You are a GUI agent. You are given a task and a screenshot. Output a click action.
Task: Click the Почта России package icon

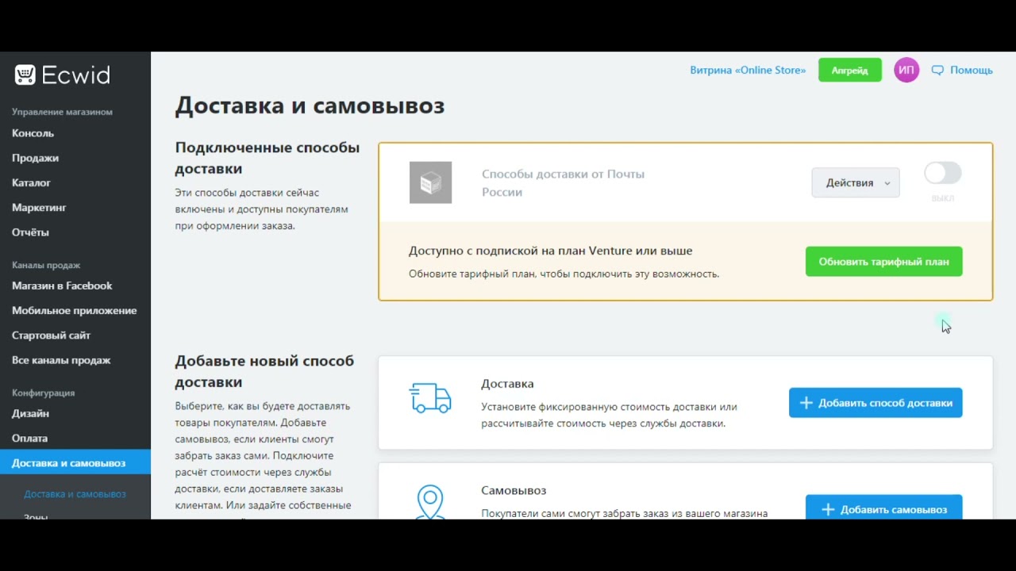430,182
